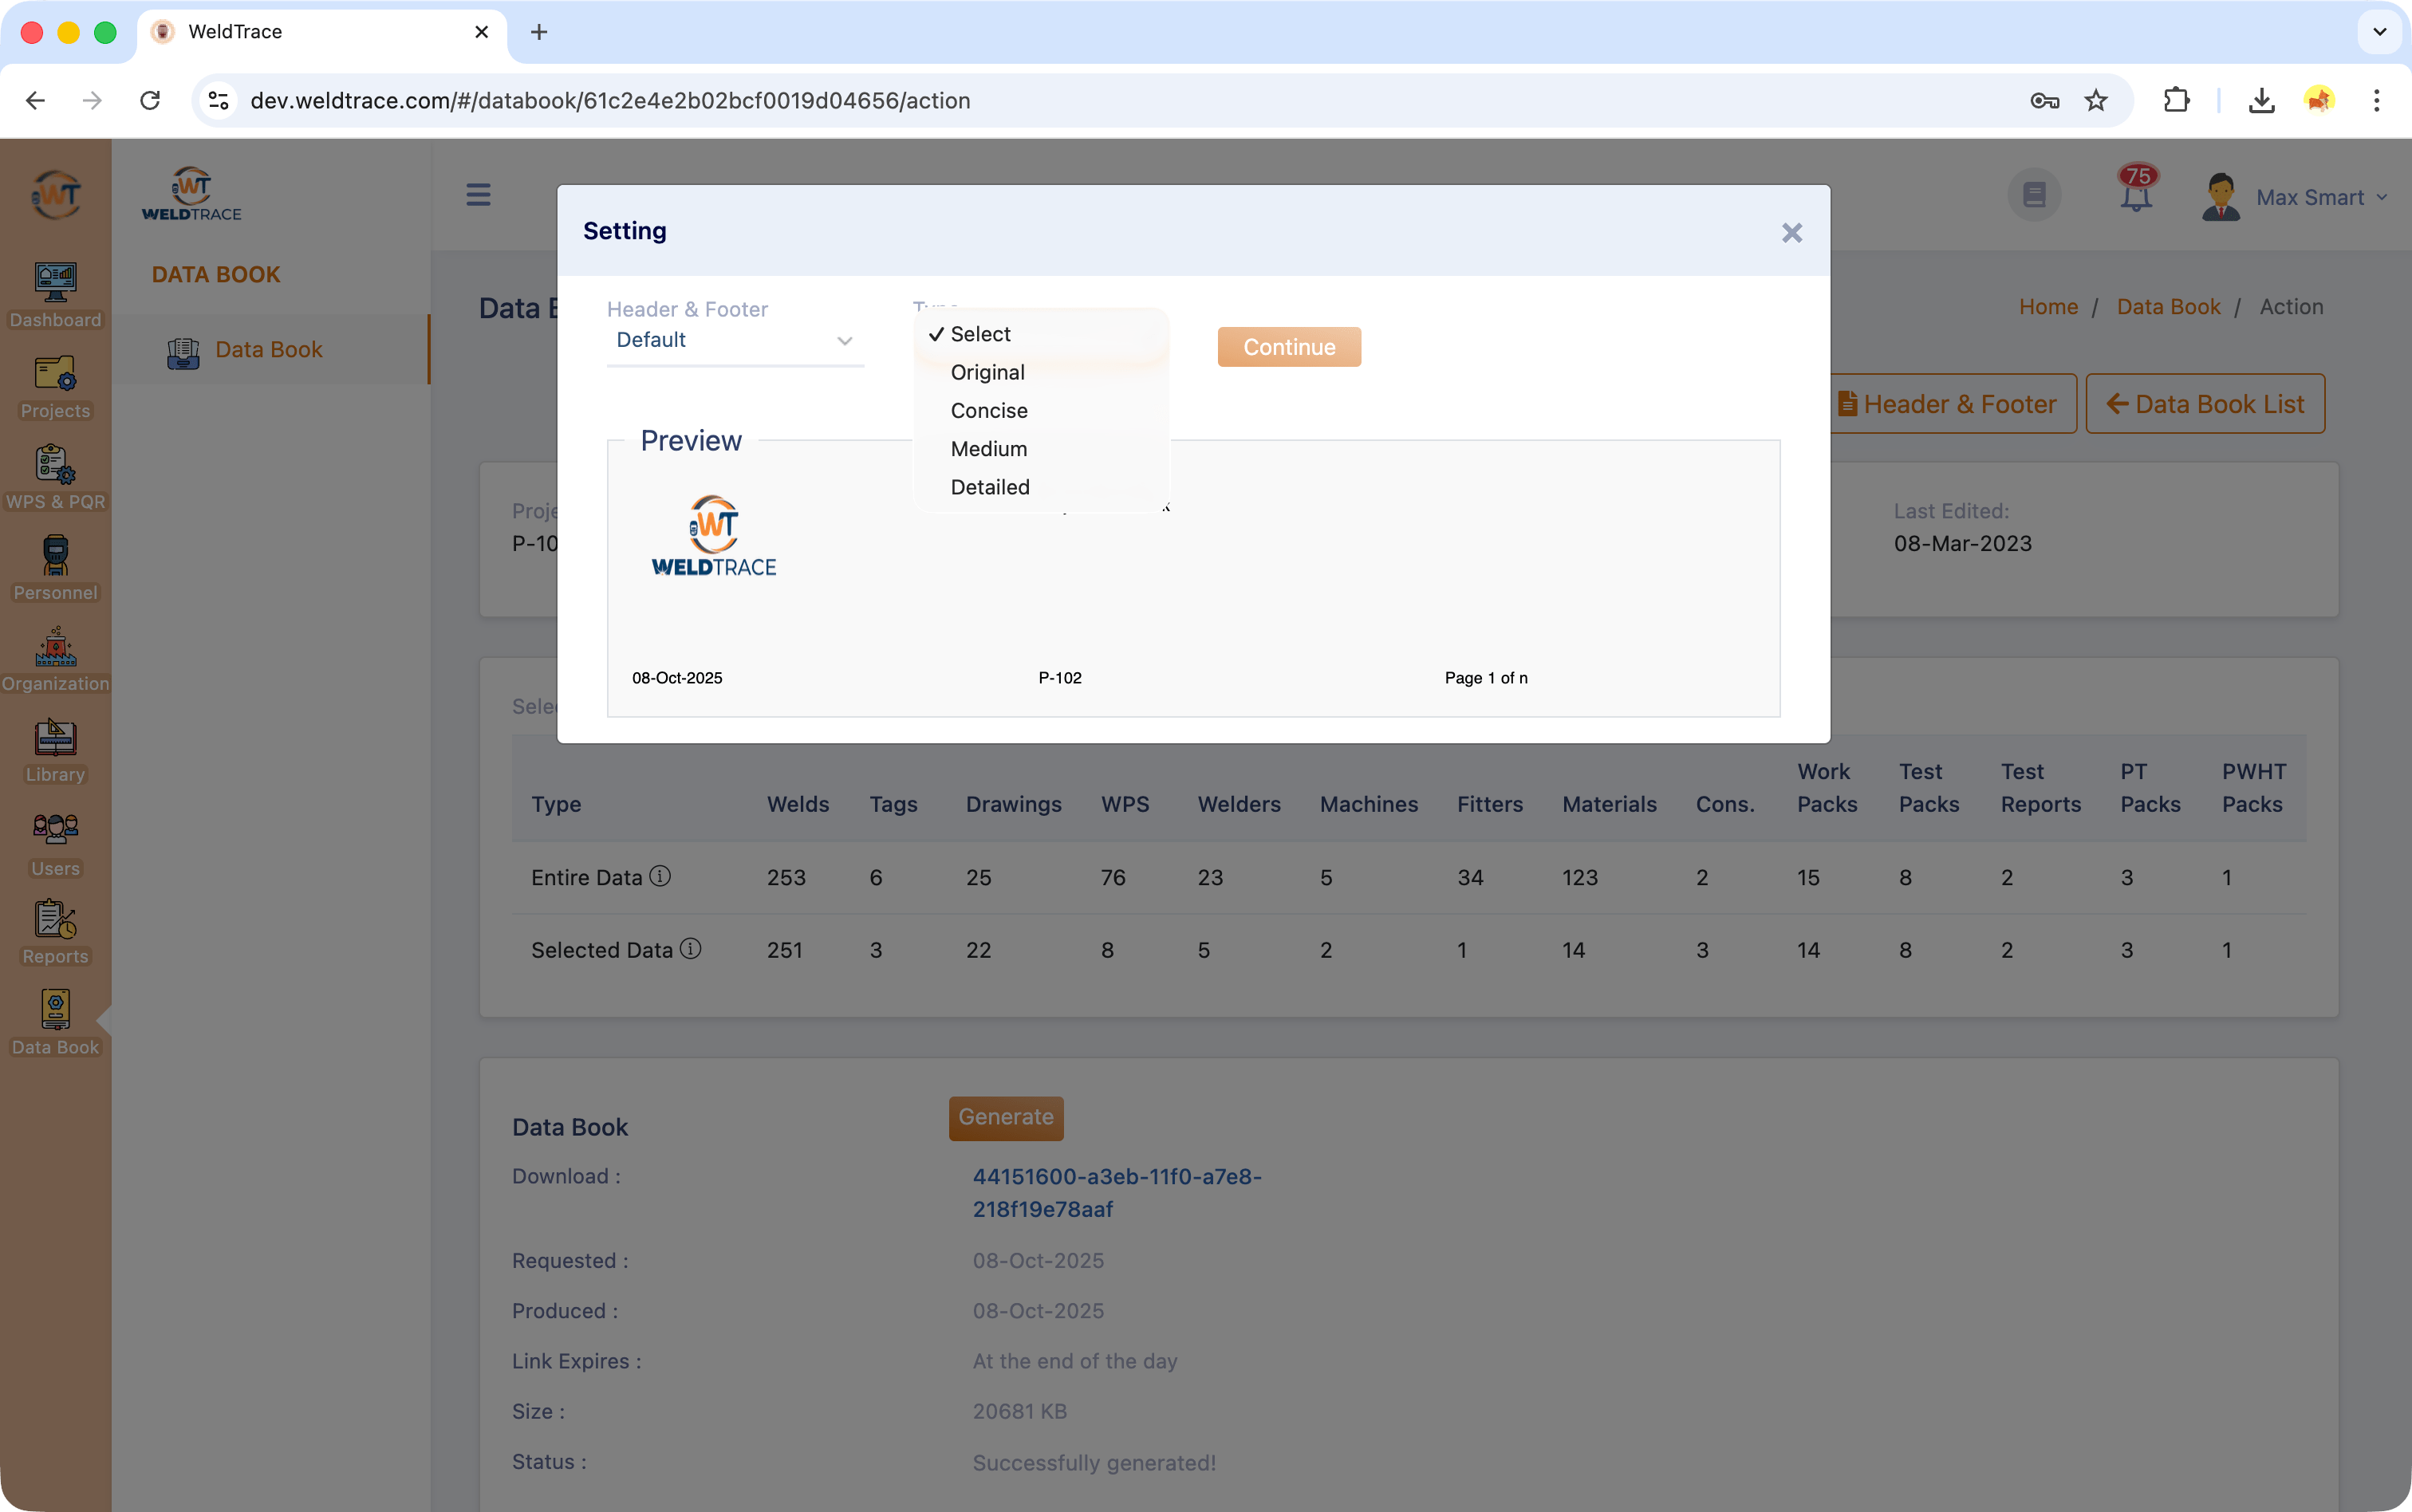Screen dimensions: 2412x1512
Task: Open the Reports sidebar icon
Action: click(x=55, y=931)
